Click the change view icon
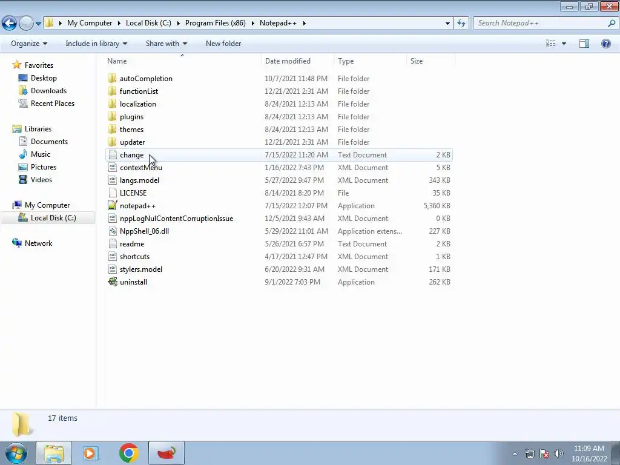Viewport: 620px width, 465px height. [x=551, y=44]
